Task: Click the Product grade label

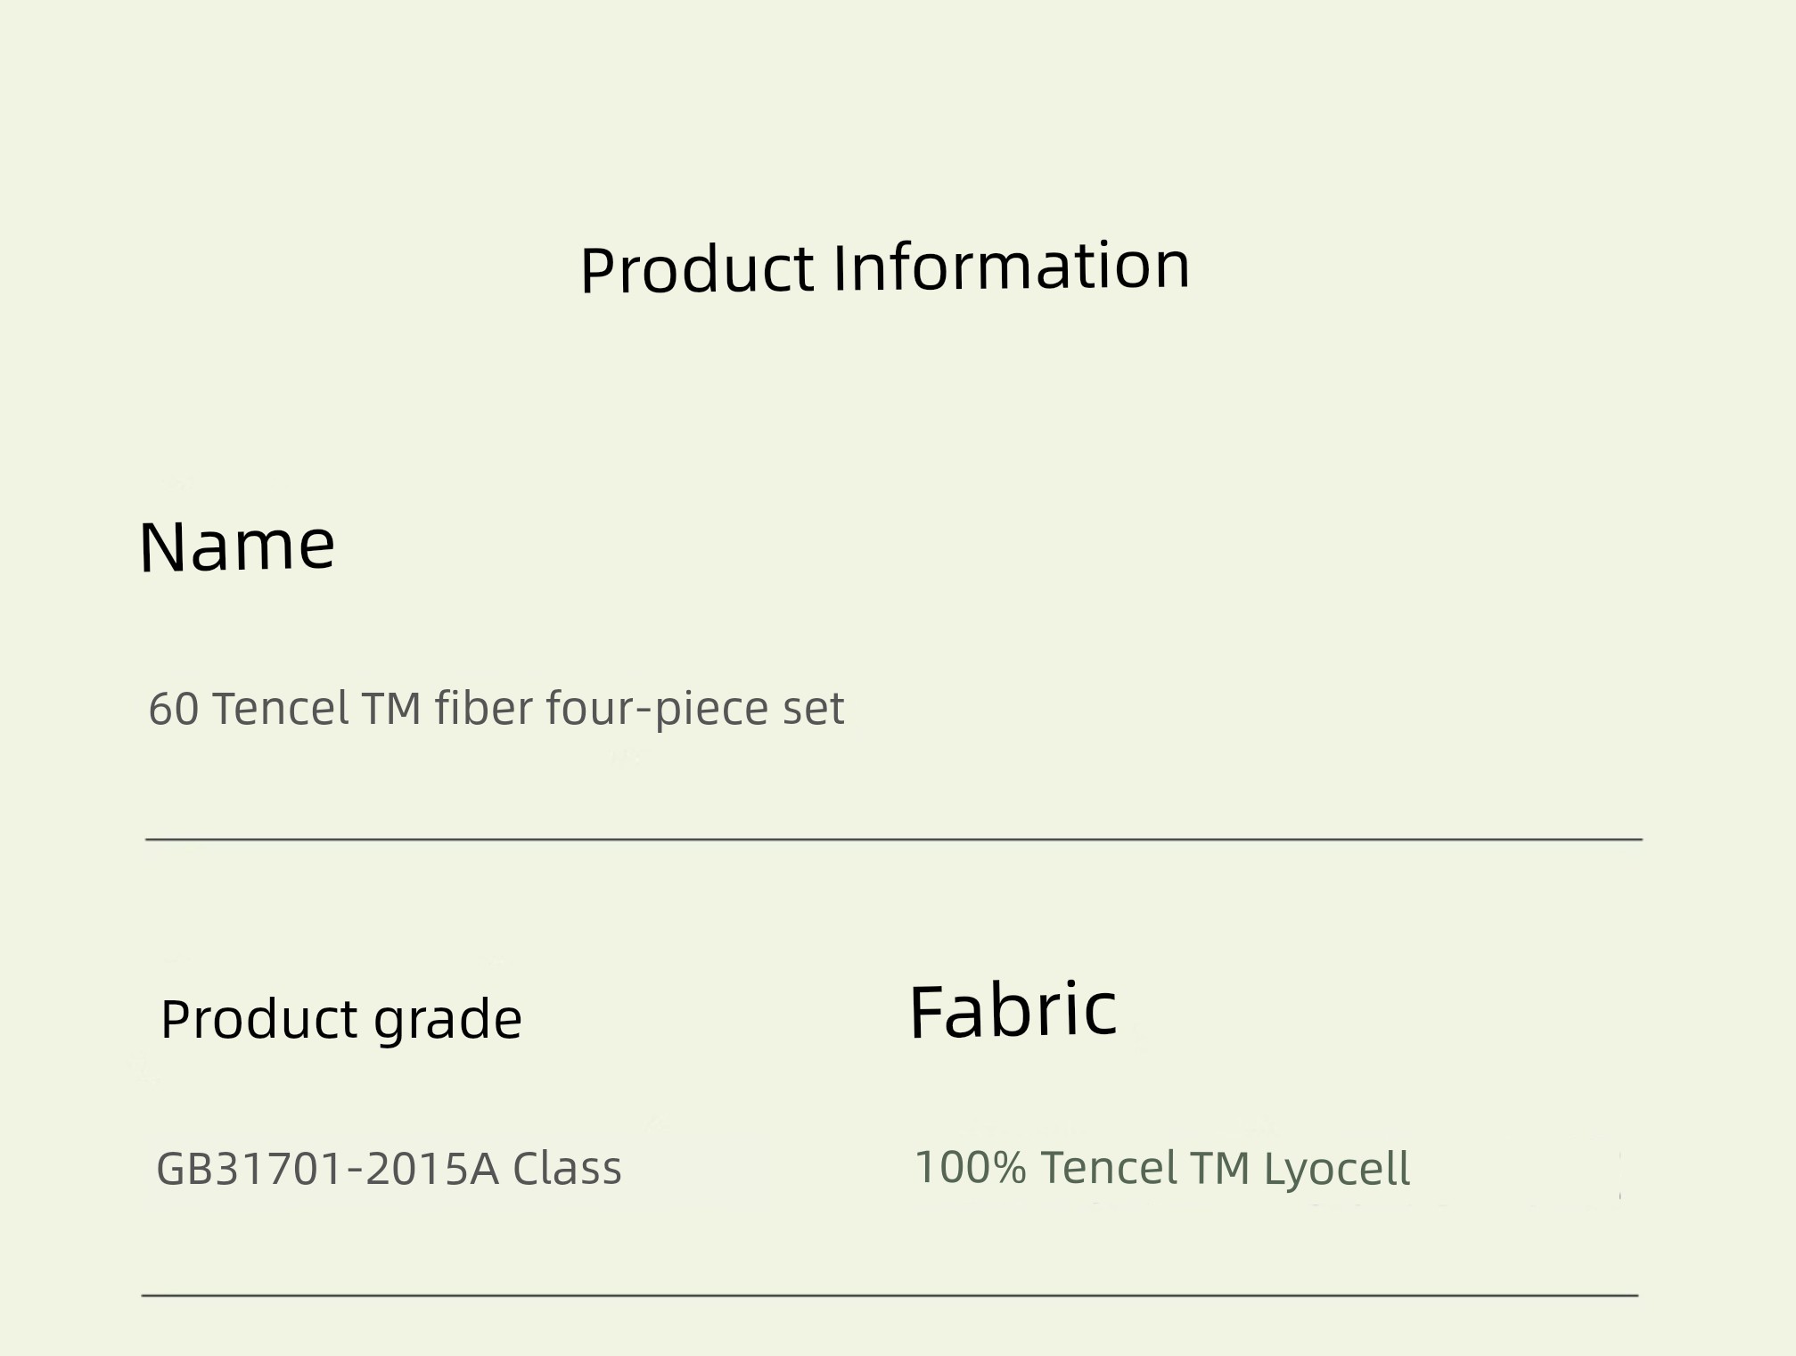Action: point(340,1020)
